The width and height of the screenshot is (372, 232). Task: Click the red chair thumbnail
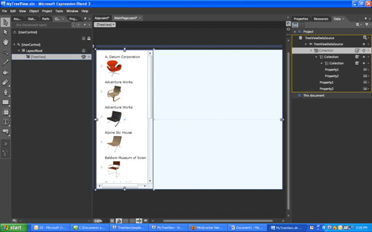click(114, 68)
